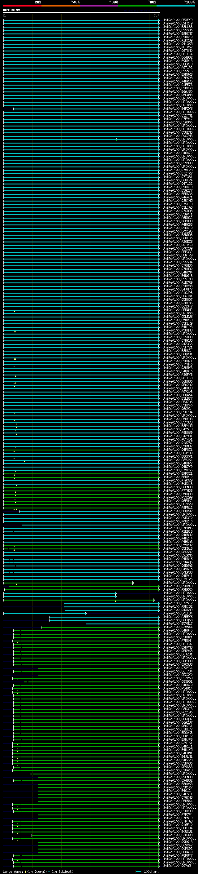198x874 pixels.
Task: Select the UniRef100_B9MUK8 label
Action: 178,74
